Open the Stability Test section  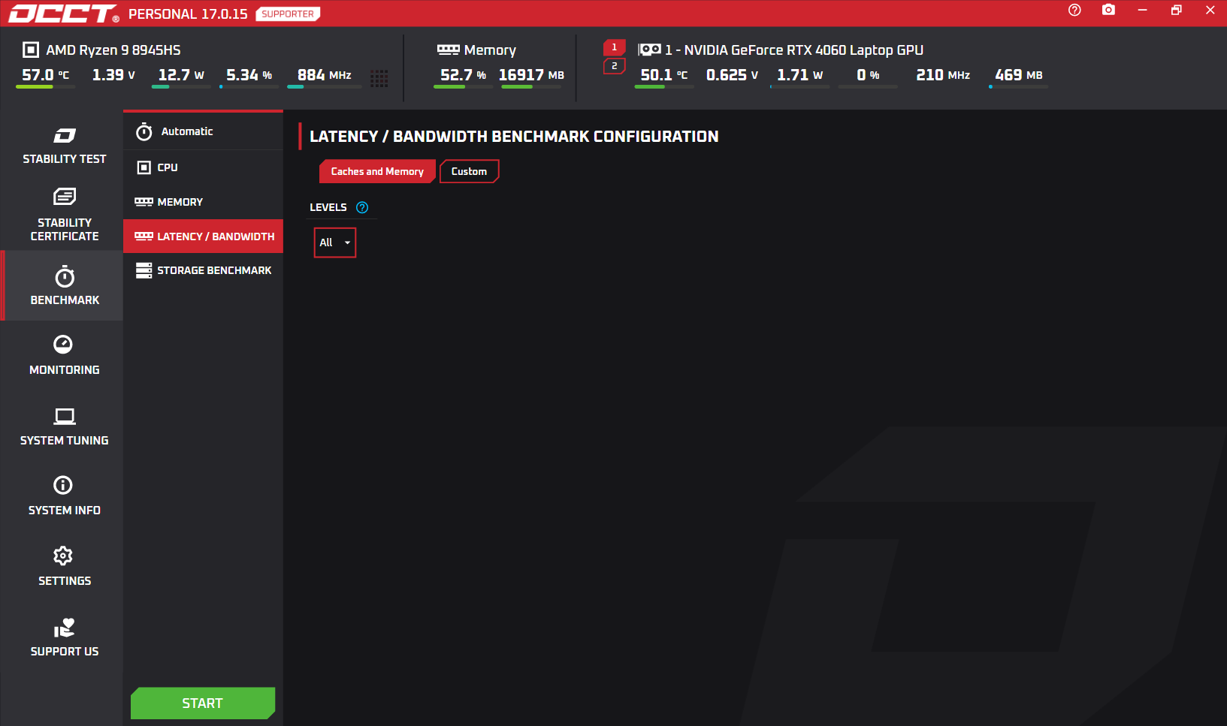[x=64, y=146]
